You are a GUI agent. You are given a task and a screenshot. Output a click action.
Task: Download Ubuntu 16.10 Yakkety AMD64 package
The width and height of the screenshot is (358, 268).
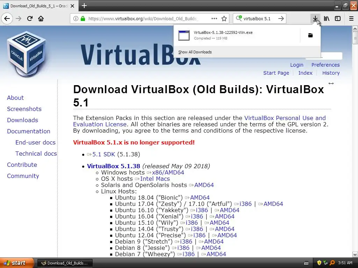229,210
